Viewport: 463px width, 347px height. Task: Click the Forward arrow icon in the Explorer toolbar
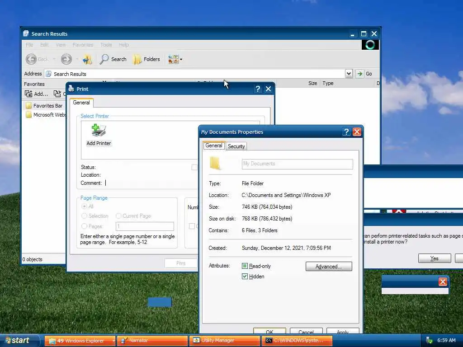[x=66, y=59]
